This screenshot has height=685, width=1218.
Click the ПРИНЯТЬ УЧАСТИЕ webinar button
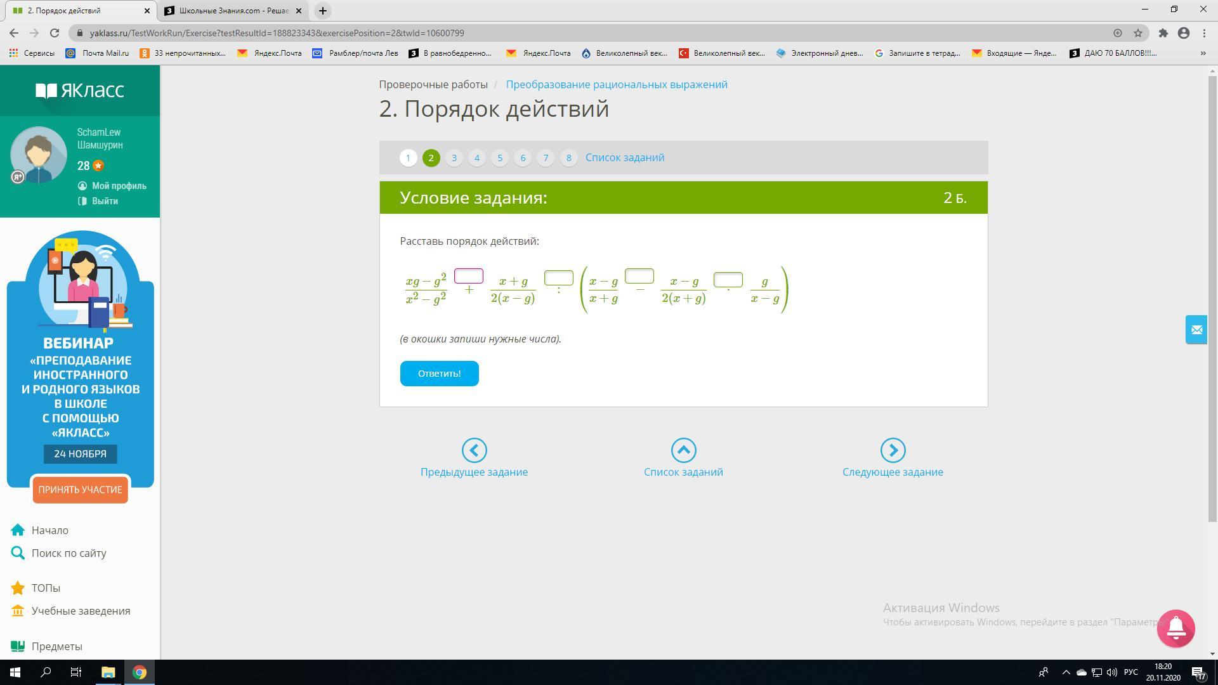tap(80, 490)
